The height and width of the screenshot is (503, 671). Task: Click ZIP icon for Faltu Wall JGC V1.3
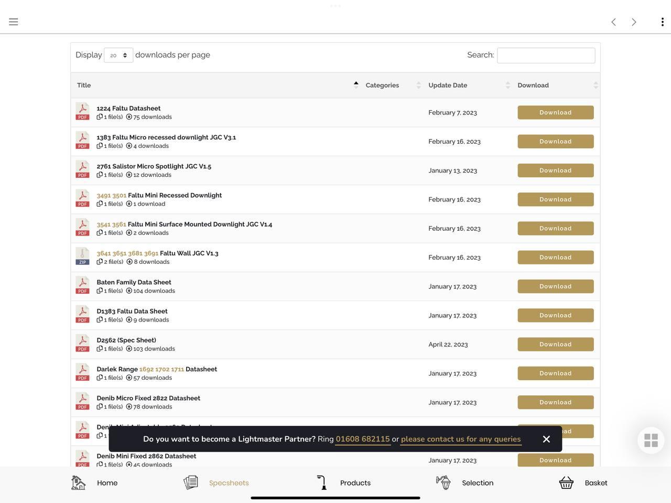[x=82, y=256]
